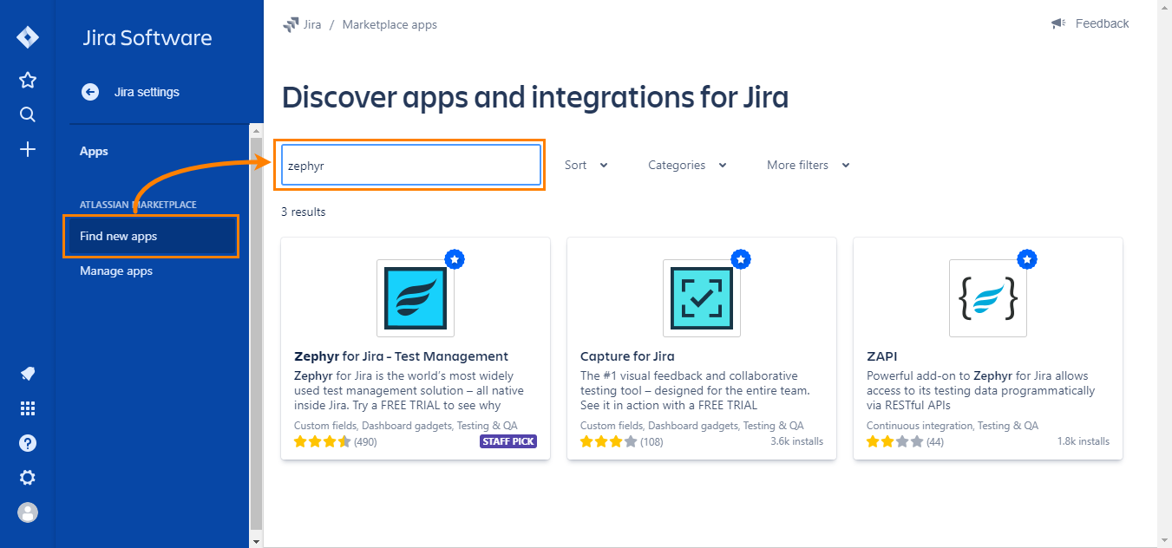Screen dimensions: 1172x548
Task: Click the sidebar vertical scrollbar track
Action: (x=256, y=336)
